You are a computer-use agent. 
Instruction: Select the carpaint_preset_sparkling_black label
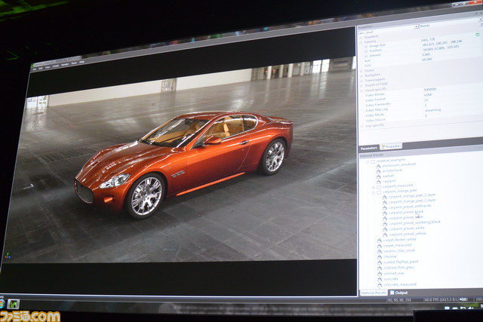[x=414, y=222]
